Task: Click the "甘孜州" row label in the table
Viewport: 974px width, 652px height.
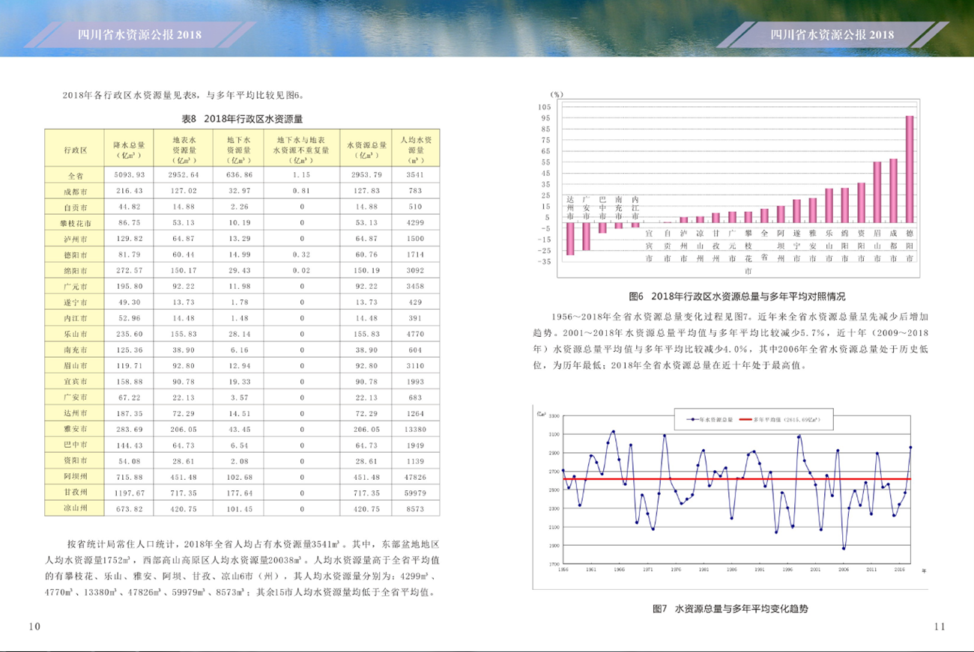Action: [75, 493]
